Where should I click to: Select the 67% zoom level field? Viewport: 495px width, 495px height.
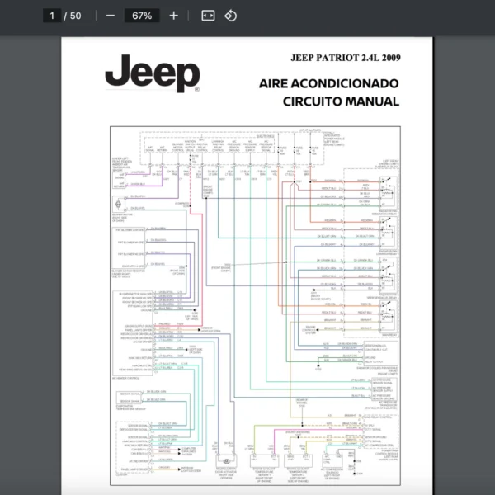[142, 16]
